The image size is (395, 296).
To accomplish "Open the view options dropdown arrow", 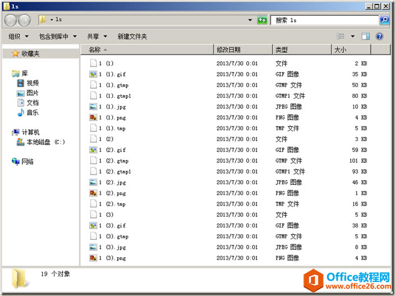I will pyautogui.click(x=352, y=37).
